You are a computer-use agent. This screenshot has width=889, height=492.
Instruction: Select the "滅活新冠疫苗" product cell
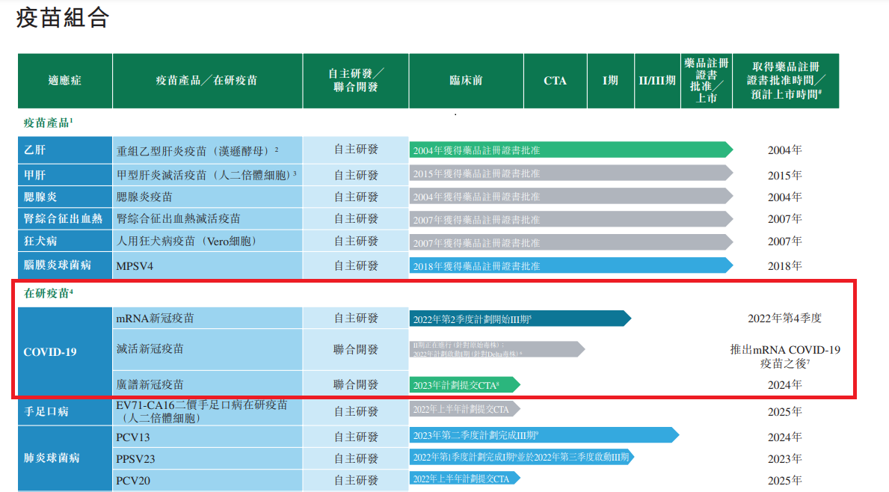[208, 349]
